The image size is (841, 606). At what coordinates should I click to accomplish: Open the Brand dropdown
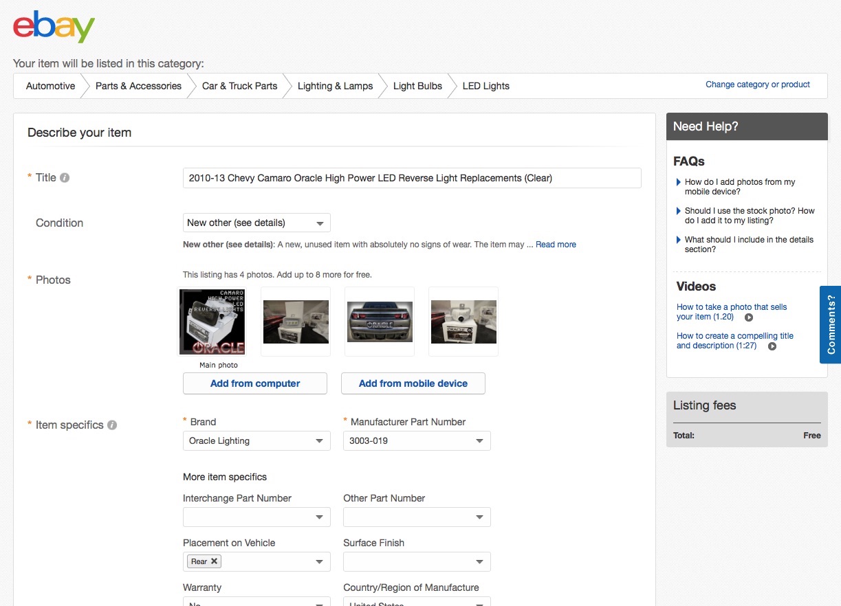256,441
